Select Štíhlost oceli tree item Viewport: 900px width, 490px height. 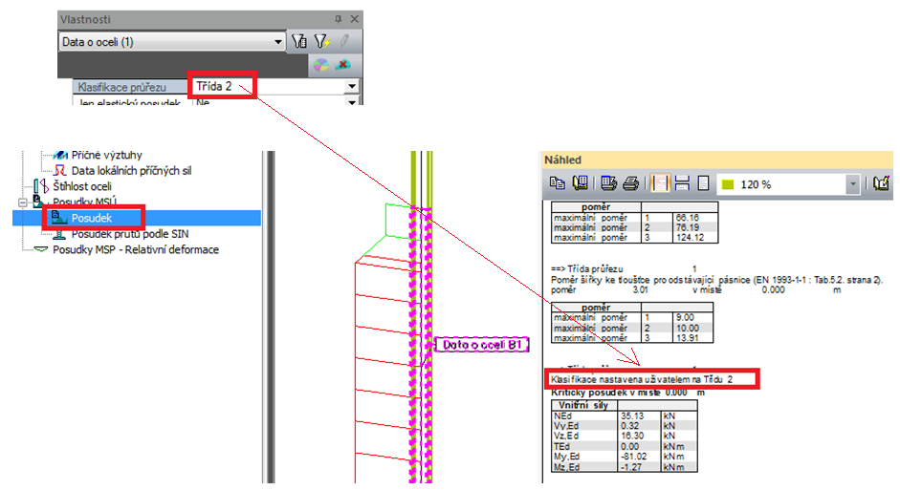click(82, 186)
